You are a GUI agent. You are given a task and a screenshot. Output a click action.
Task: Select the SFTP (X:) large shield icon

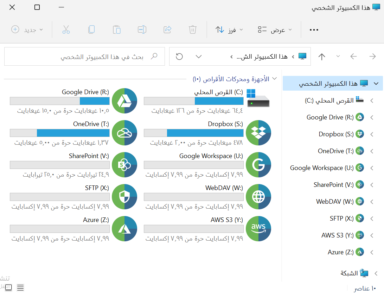[124, 197]
